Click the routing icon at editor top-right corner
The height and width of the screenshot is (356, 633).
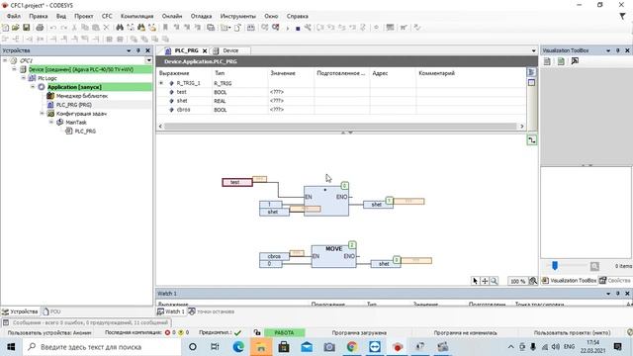(x=532, y=140)
